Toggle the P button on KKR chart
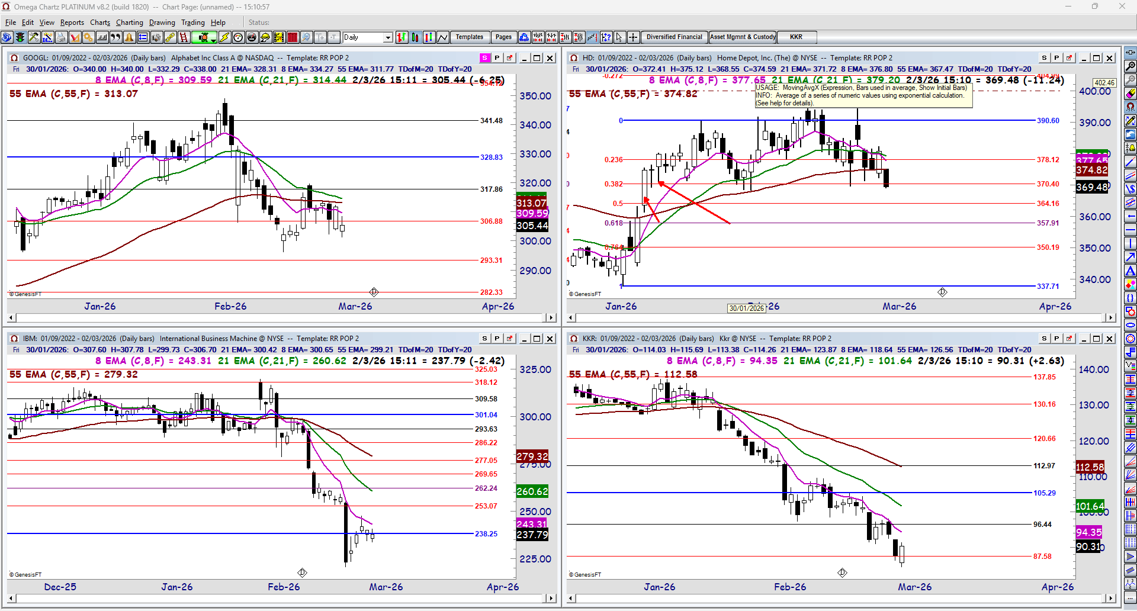This screenshot has width=1137, height=611. (x=1056, y=339)
